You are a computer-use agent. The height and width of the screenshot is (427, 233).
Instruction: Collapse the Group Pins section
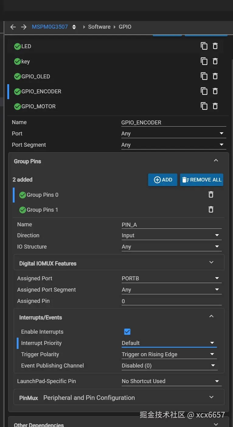pyautogui.click(x=216, y=161)
